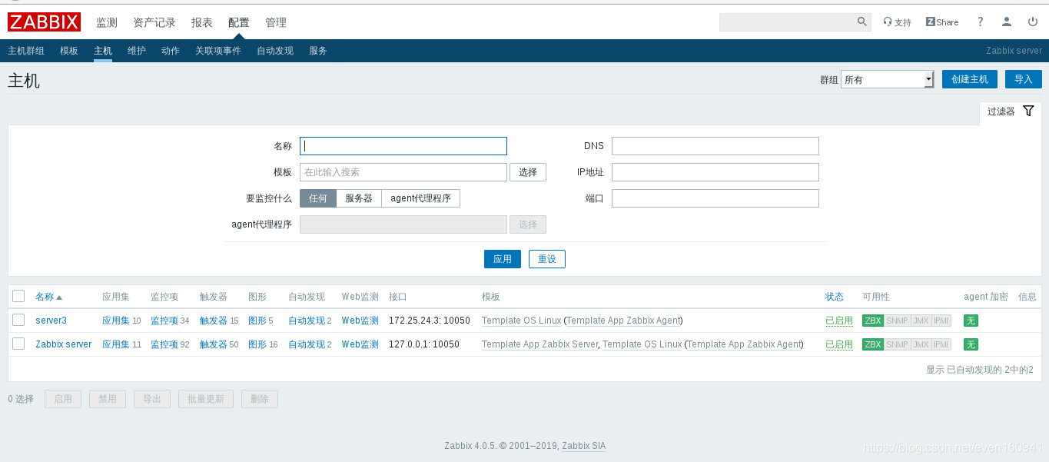Open the Zabbix Share link
The height and width of the screenshot is (462, 1049).
coord(942,22)
